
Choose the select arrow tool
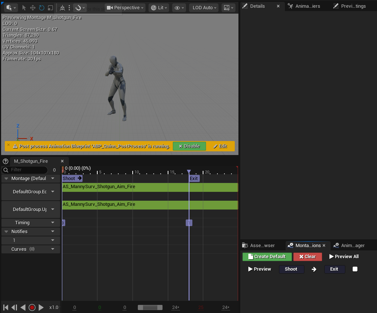click(24, 8)
